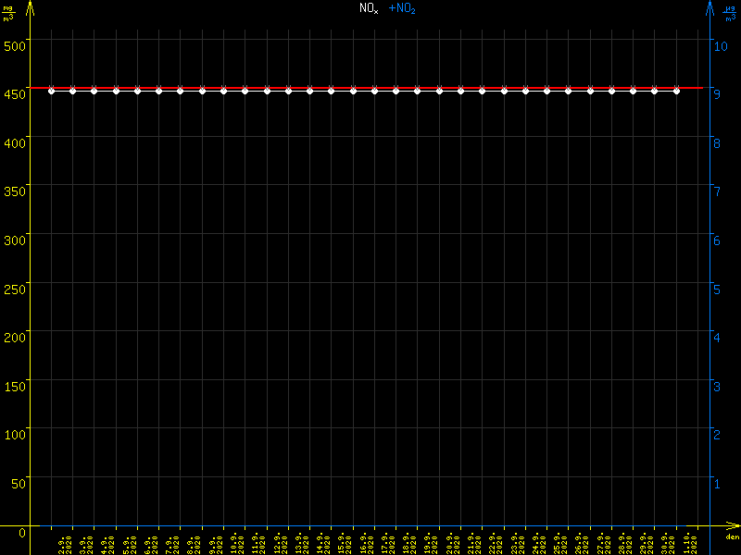The width and height of the screenshot is (741, 555).
Task: Click the 9 value on right axis
Action: [x=714, y=92]
